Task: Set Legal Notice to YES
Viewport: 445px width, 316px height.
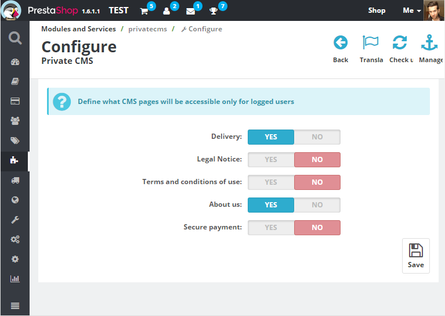Action: (x=271, y=160)
